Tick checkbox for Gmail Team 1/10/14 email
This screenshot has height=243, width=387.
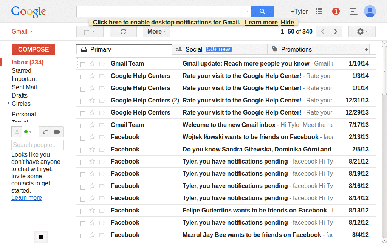(83, 64)
